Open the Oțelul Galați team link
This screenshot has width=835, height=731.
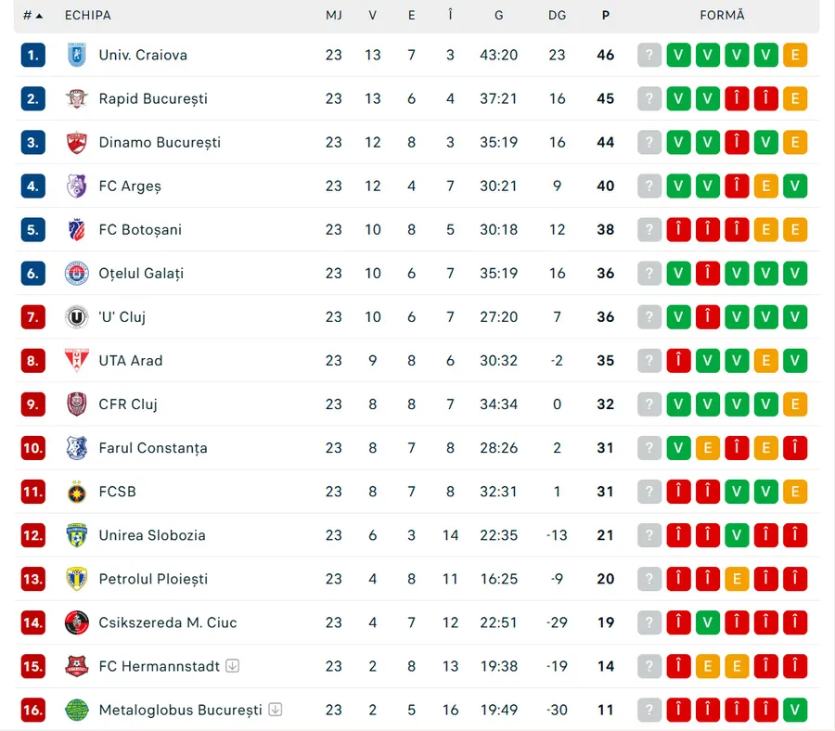pyautogui.click(x=141, y=273)
